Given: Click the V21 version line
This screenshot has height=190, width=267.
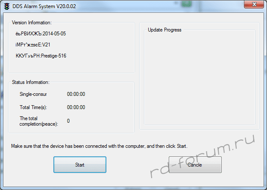Looking at the screenshot, I should click(x=33, y=45).
